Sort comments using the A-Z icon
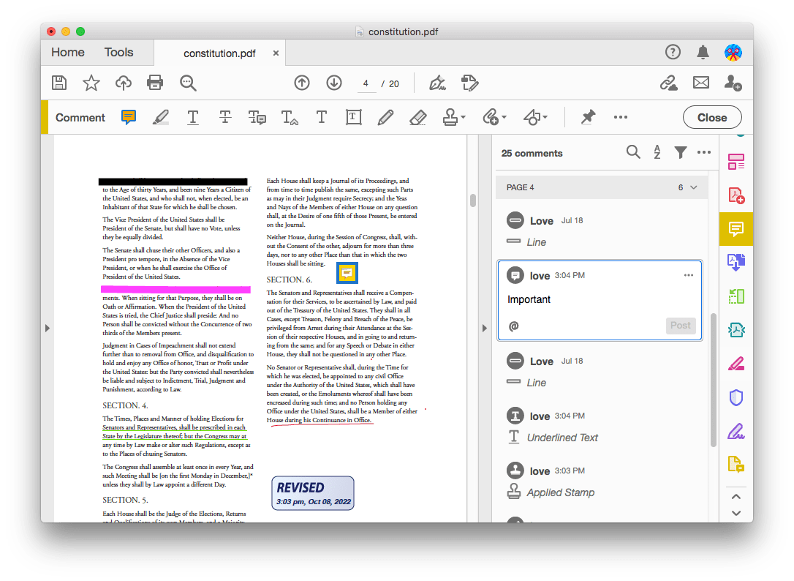 657,152
